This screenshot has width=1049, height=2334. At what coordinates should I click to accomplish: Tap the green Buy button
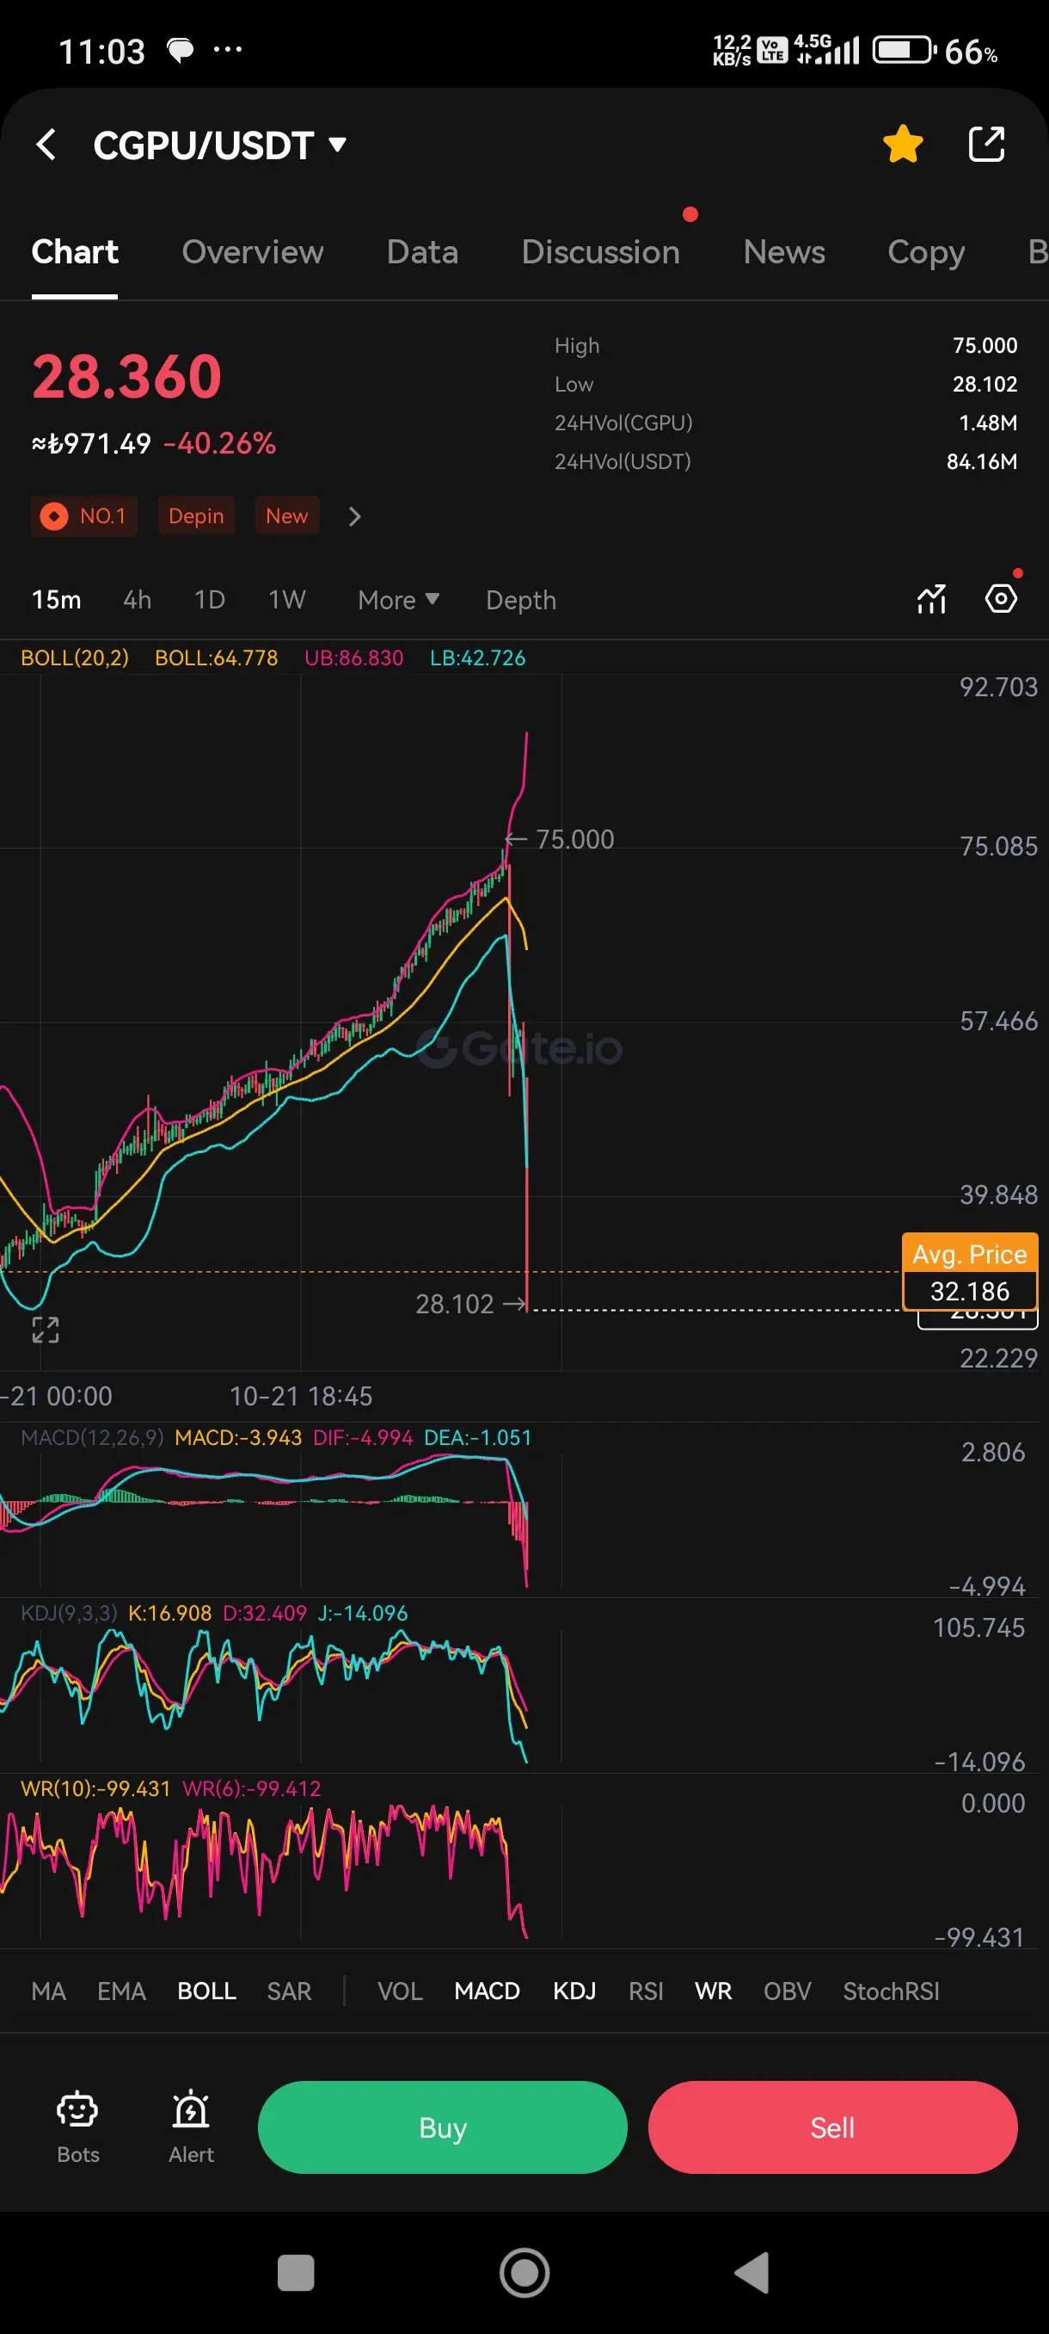(443, 2127)
